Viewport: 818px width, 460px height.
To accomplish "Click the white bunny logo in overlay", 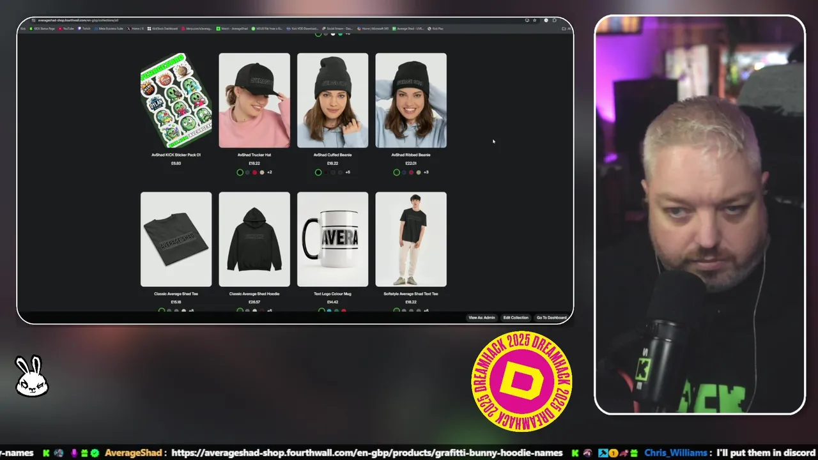I will [x=31, y=376].
